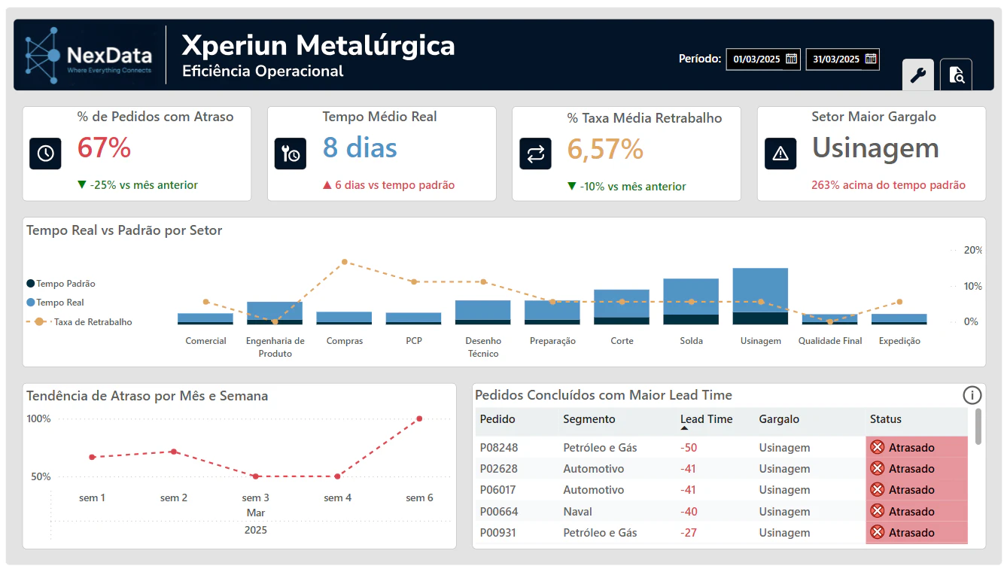
Task: Click '-10% vs mês anterior' indicator
Action: coord(626,187)
